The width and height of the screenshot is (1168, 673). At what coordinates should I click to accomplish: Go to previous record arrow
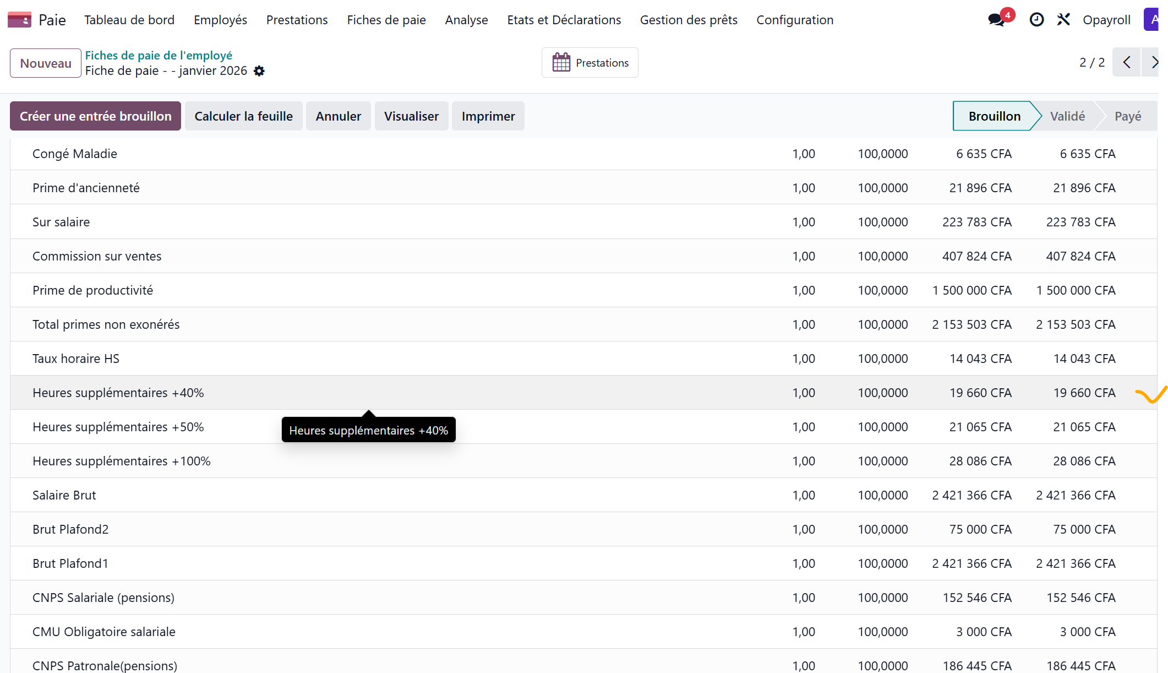[1126, 62]
